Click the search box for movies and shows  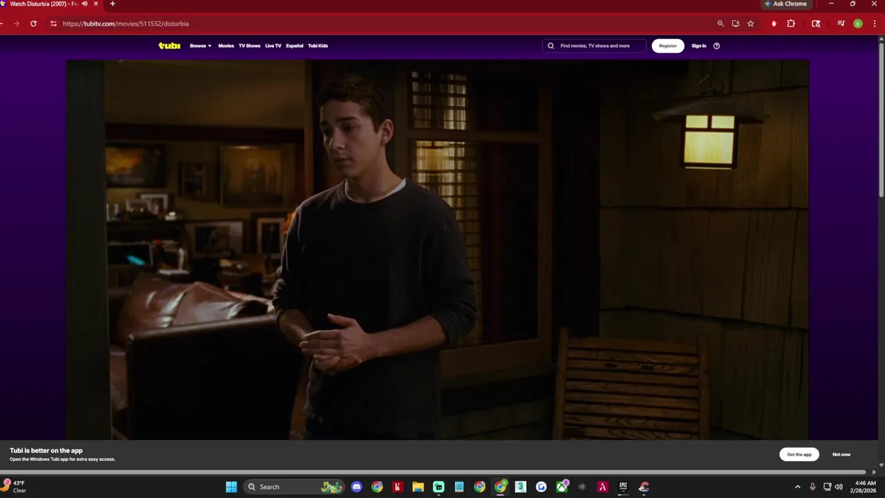(x=595, y=46)
